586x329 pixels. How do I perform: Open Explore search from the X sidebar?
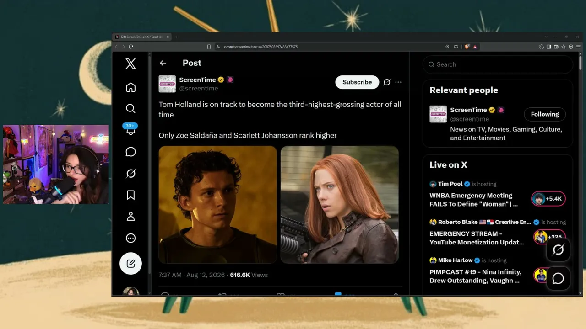click(130, 108)
